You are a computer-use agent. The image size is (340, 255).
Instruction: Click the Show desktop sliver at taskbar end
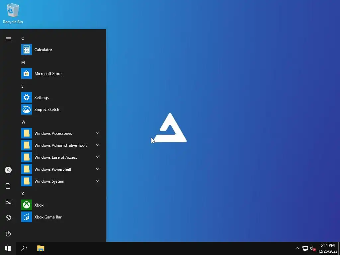click(339, 248)
